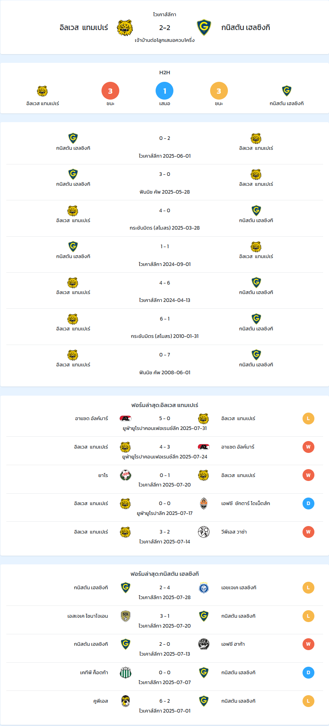Screen dimensions: 329x726
Task: Click the HJK Helsinki blue crest
Action: 204,588
